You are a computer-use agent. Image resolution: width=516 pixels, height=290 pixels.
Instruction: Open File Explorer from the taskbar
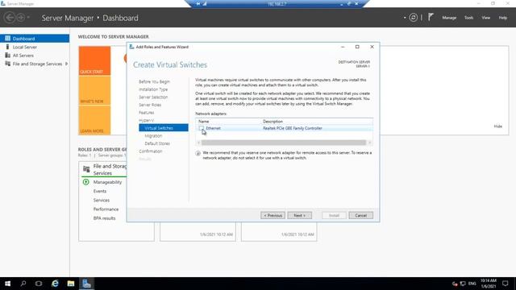(x=71, y=284)
